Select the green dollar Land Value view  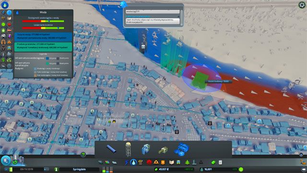(x=3, y=60)
